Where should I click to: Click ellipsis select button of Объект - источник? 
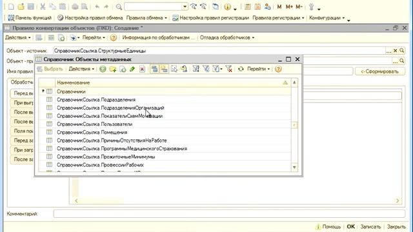388,51
